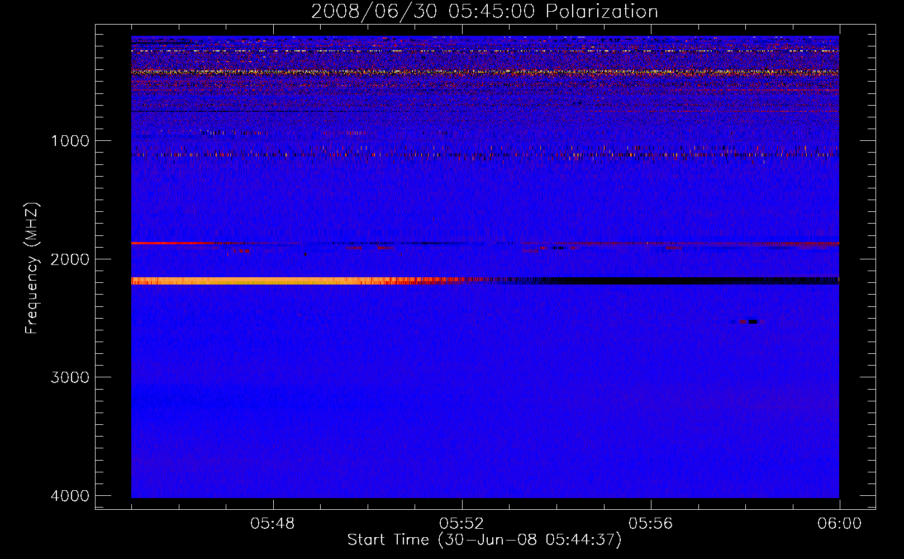This screenshot has width=904, height=559.
Task: Click the 4000 frequency tick label
Action: [x=70, y=496]
